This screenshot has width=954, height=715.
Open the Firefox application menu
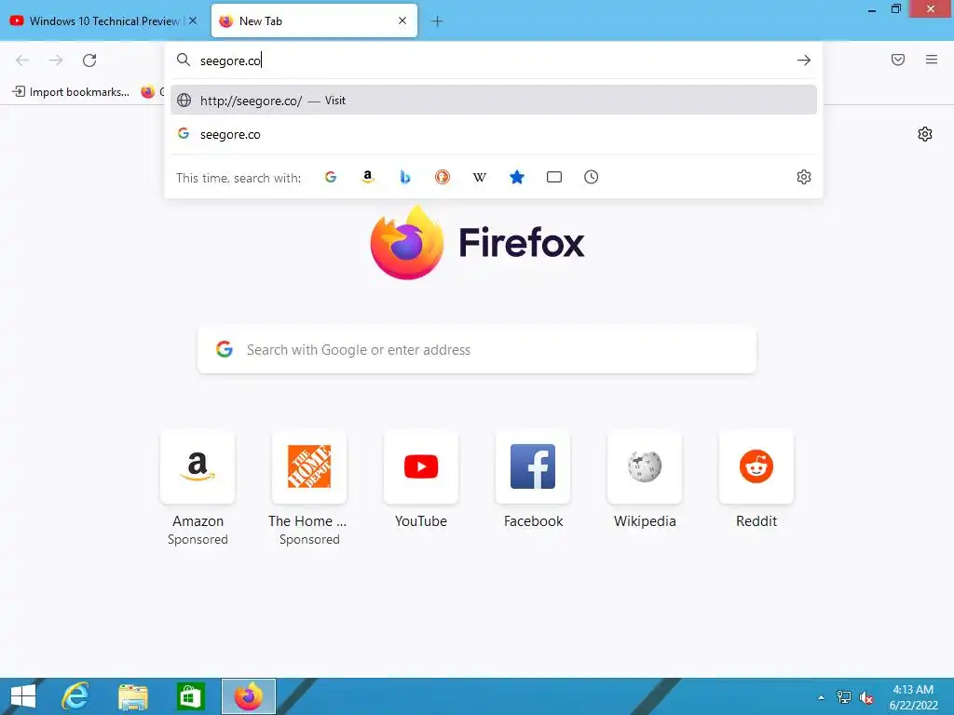pos(932,60)
